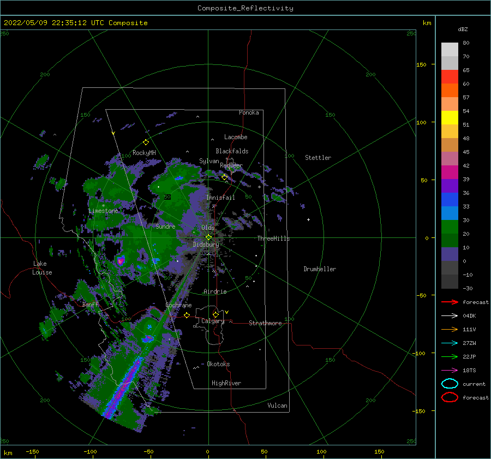Select the light gray 70-80 dBZ swatch
This screenshot has width=491, height=459.
(x=450, y=49)
